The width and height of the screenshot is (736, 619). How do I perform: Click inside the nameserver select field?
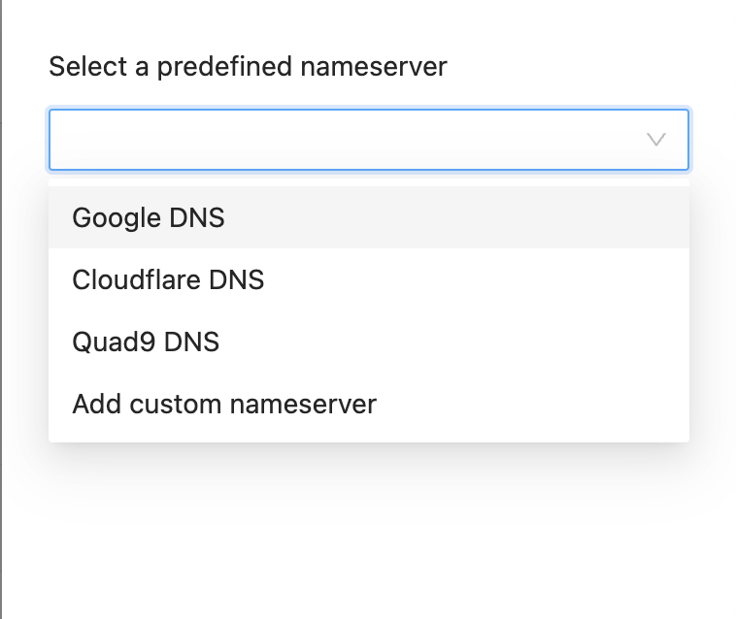click(340, 140)
